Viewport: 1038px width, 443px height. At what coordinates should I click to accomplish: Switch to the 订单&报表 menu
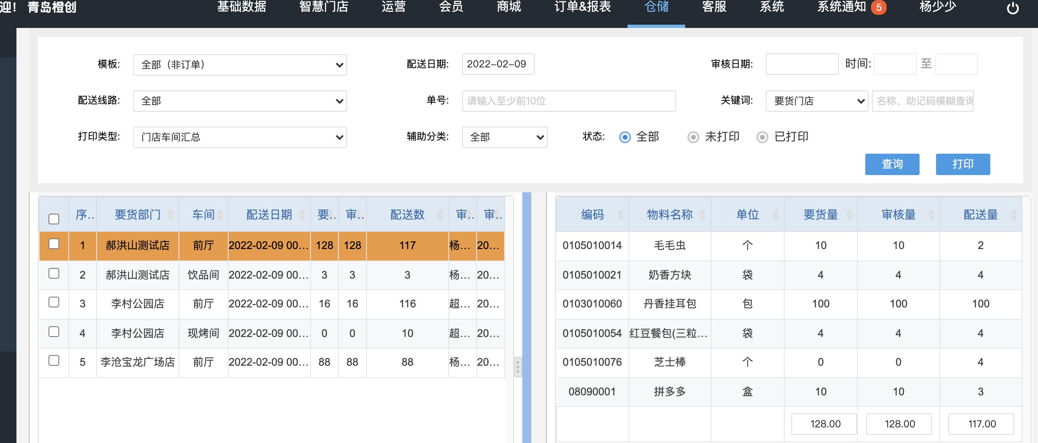coord(582,7)
